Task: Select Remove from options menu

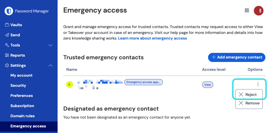Action: (249, 103)
